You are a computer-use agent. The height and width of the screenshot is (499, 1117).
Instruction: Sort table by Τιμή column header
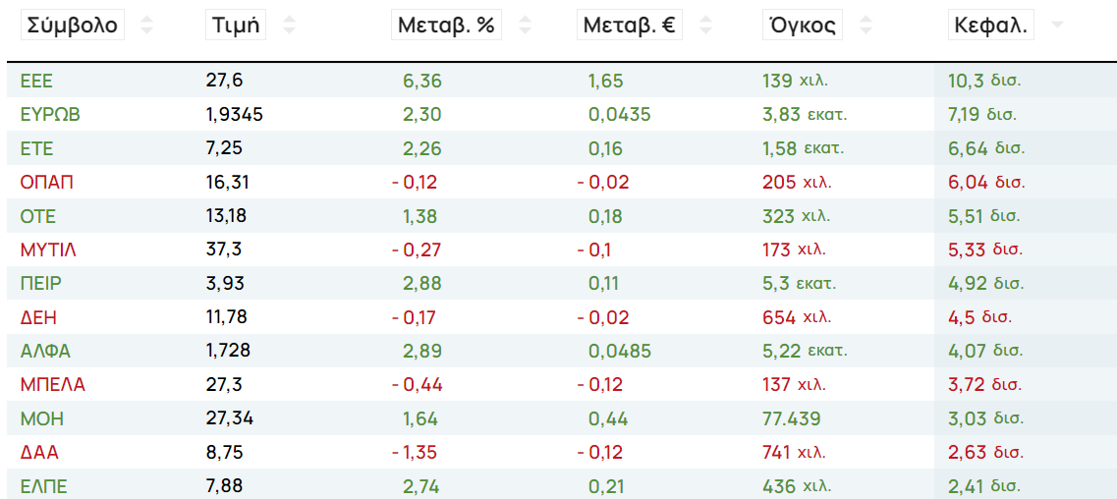236,27
